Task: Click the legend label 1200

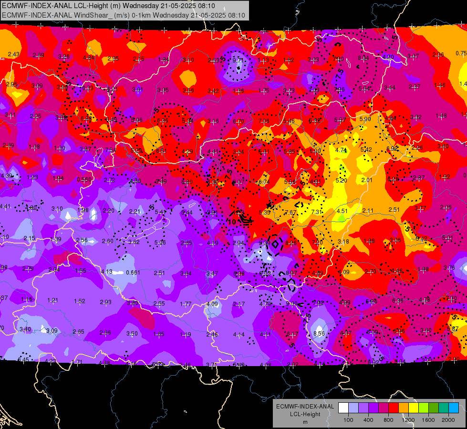Action: point(408,420)
